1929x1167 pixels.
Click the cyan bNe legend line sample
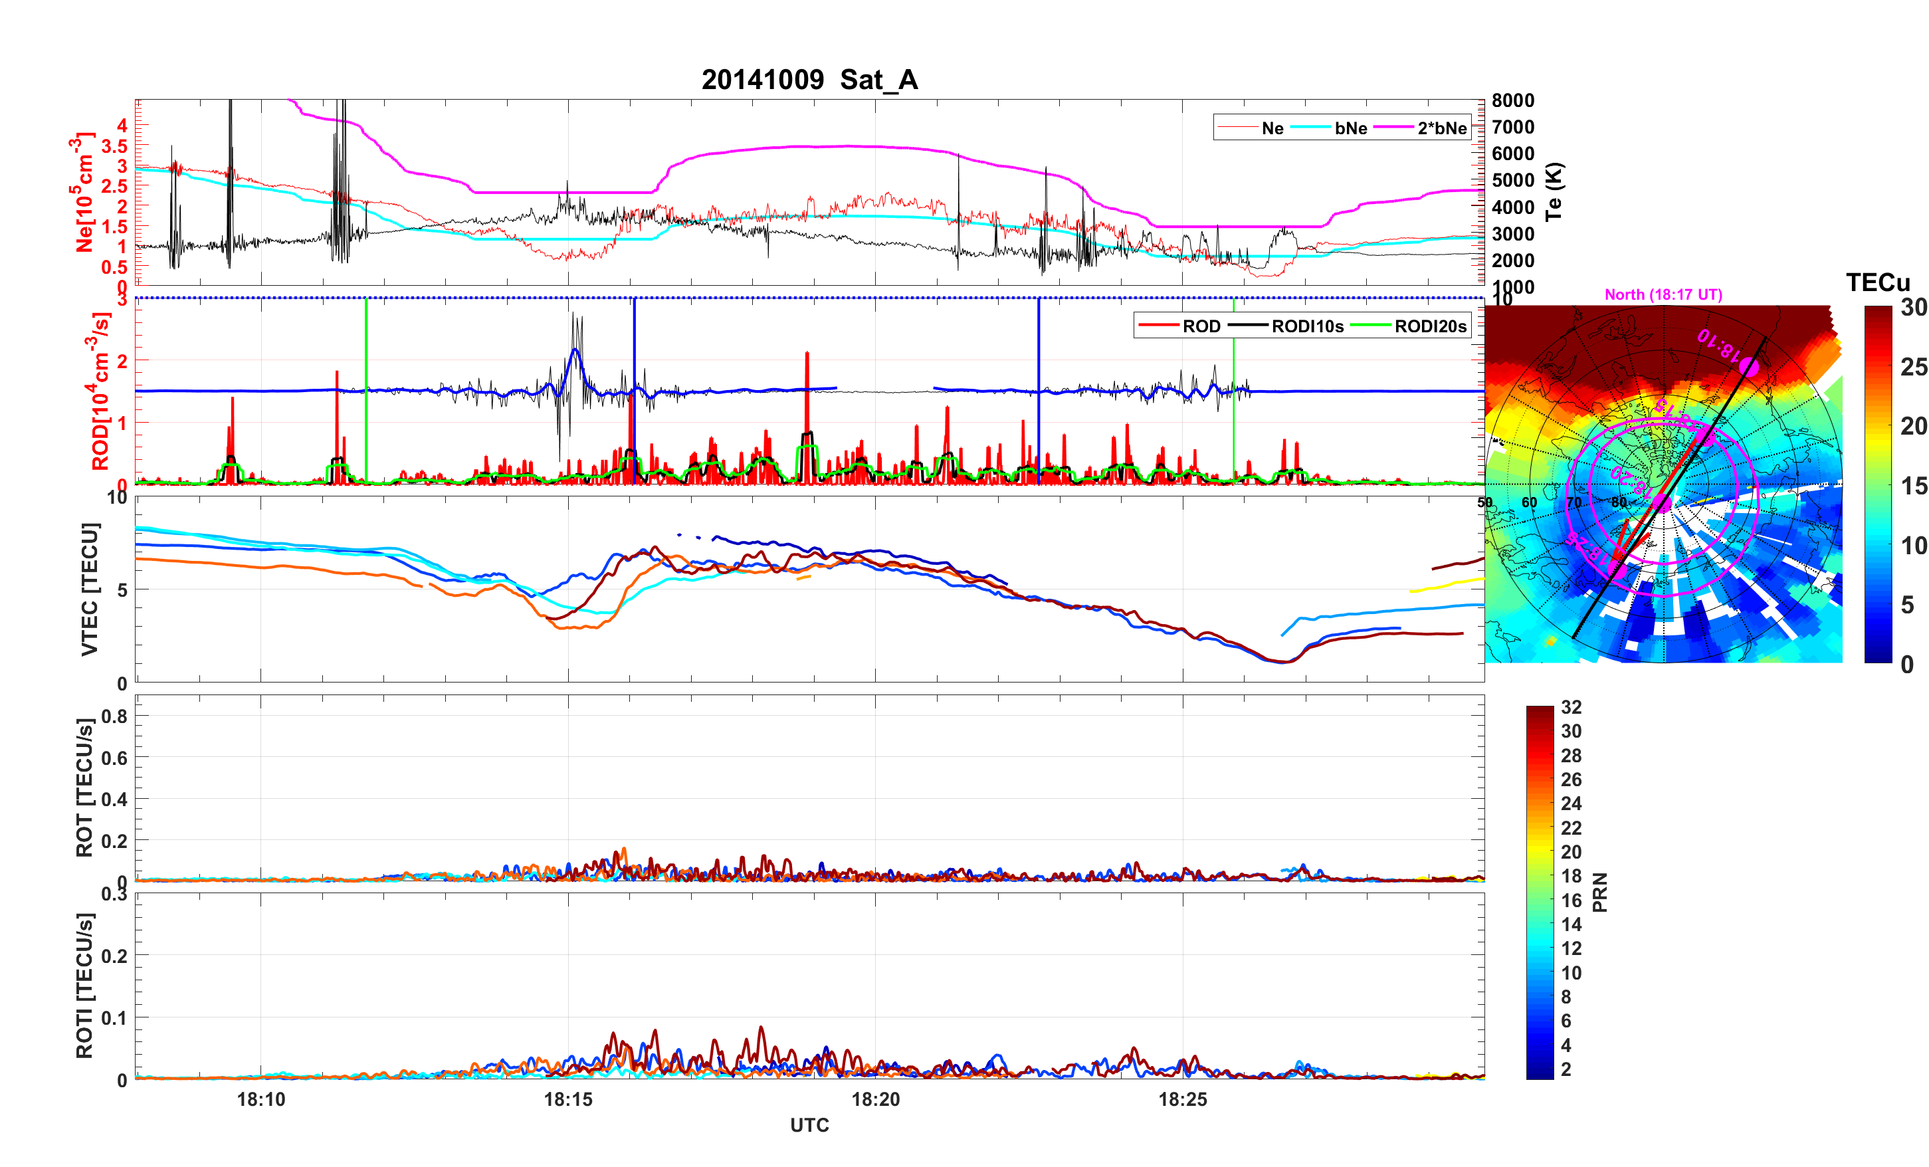tap(1310, 128)
